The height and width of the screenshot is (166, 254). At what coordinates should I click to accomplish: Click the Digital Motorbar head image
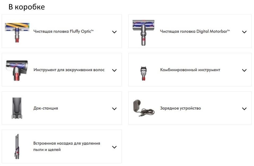(x=143, y=33)
